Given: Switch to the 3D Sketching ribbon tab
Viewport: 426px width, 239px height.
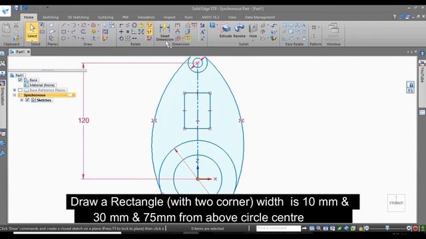Looking at the screenshot, I should point(79,17).
